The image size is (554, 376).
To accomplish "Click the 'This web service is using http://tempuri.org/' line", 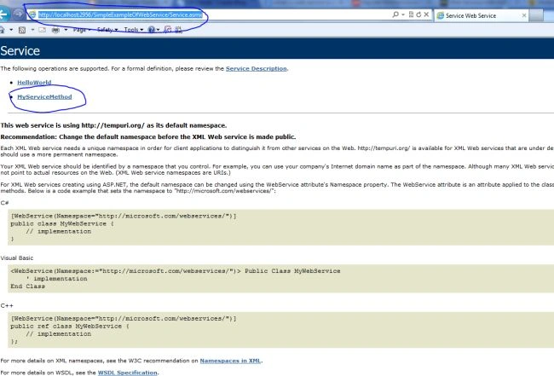I will pos(113,125).
